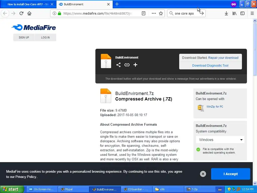Open the Windows Start menu
The height and width of the screenshot is (193, 257).
pos(12,189)
